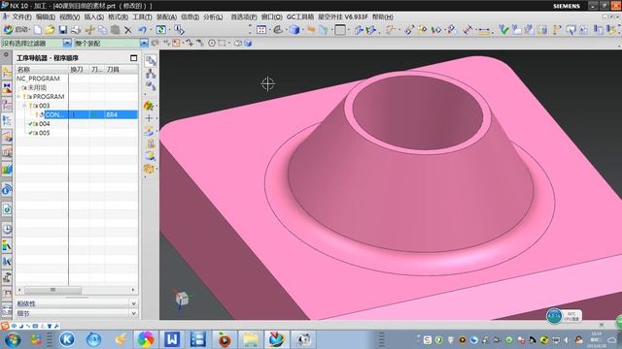622x349 pixels.
Task: Click the 名称 column header
Action: (42, 70)
